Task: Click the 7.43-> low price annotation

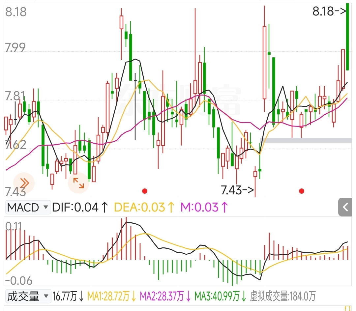Action: tap(237, 190)
